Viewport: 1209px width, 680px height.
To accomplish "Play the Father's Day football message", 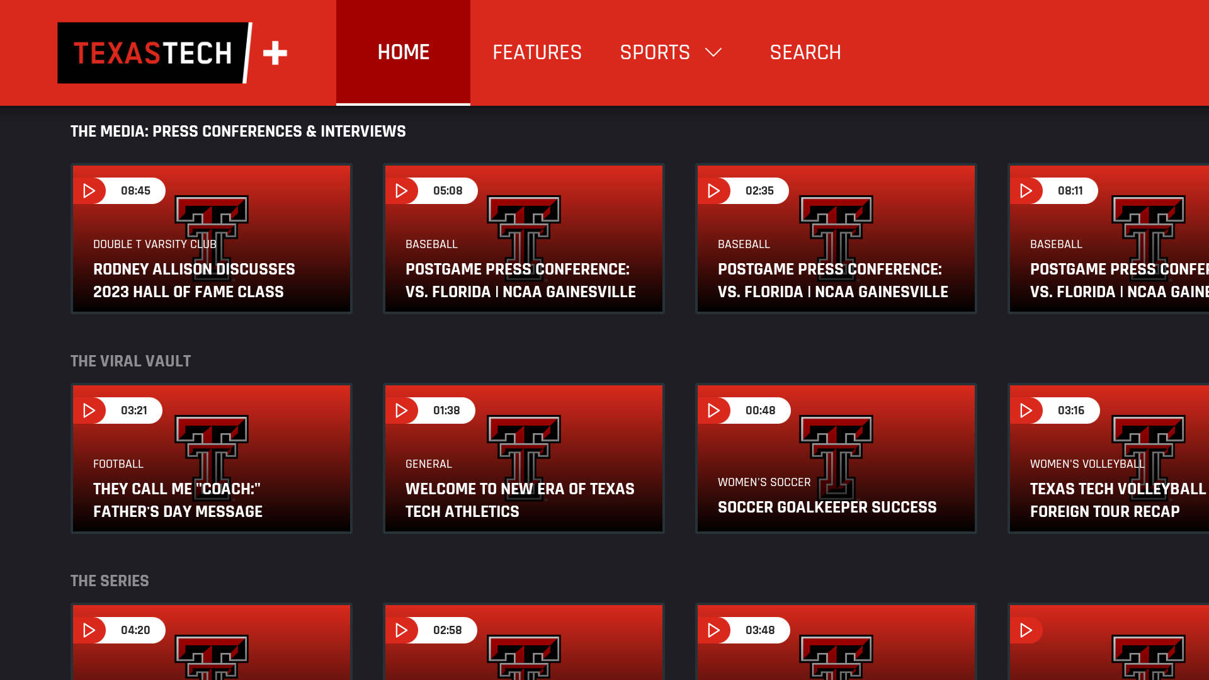I will 211,458.
